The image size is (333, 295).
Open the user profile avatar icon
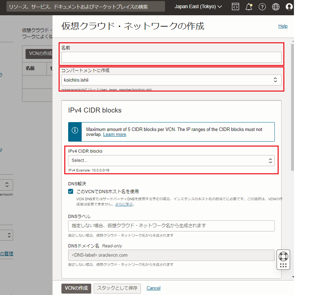click(x=289, y=7)
